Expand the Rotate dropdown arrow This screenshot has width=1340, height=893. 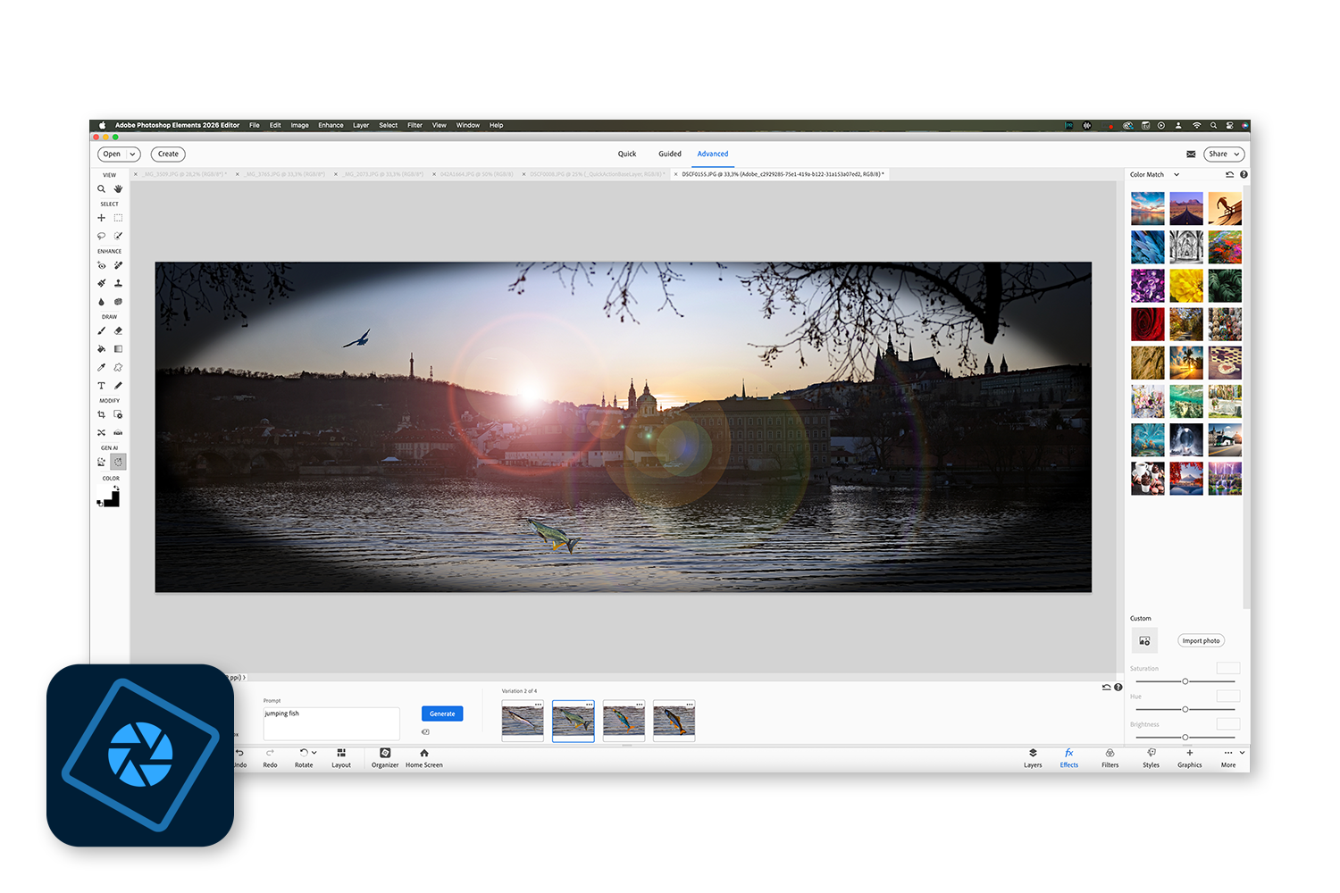(314, 753)
